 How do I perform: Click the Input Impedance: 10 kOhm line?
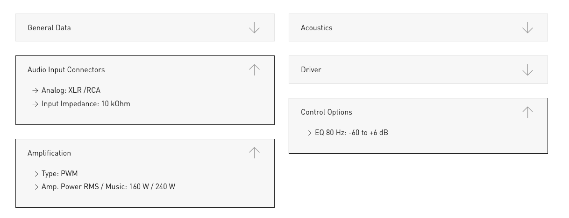tap(85, 104)
